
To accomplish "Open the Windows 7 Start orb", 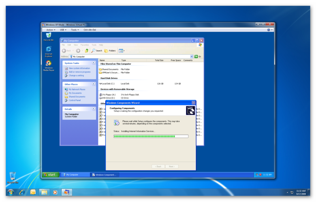I will (11, 193).
